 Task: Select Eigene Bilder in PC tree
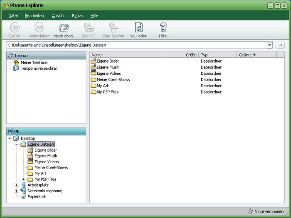pos(46,150)
